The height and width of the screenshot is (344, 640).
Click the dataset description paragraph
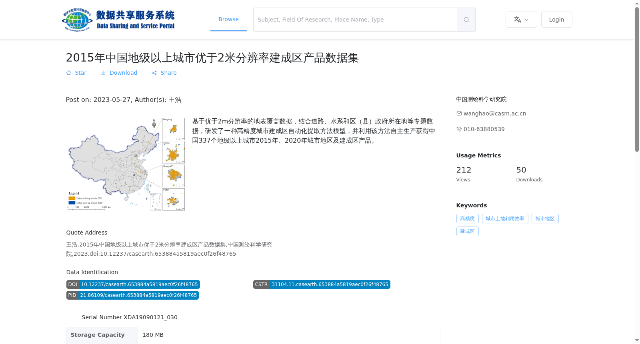pos(314,131)
